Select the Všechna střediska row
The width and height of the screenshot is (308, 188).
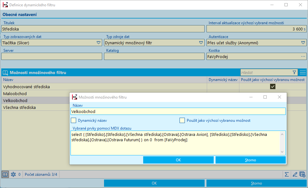(x=35, y=107)
